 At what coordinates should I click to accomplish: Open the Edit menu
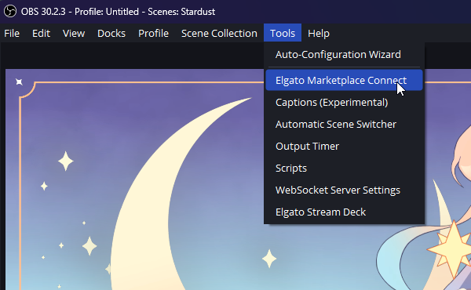point(41,33)
